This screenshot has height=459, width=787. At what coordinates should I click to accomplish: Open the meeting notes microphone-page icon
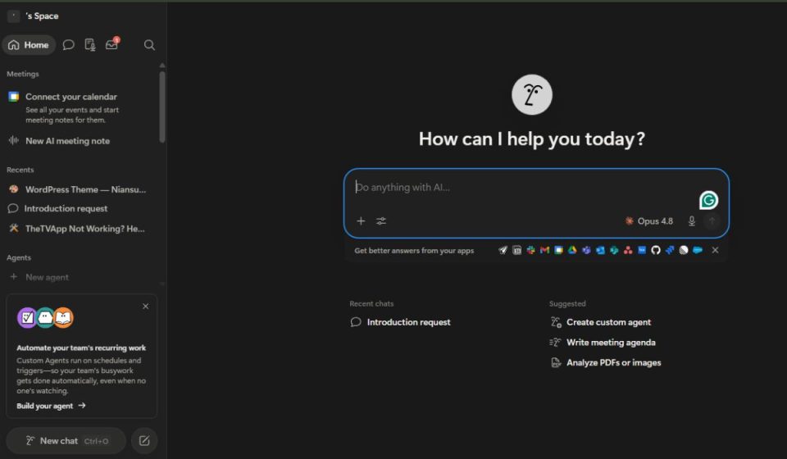pyautogui.click(x=90, y=45)
